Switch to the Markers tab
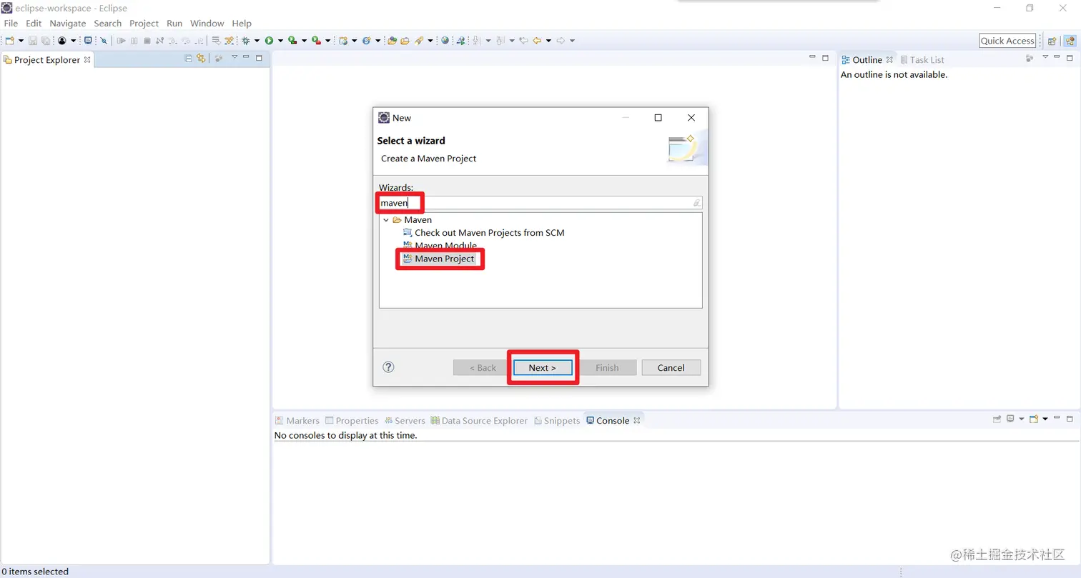The image size is (1081, 578). point(297,421)
